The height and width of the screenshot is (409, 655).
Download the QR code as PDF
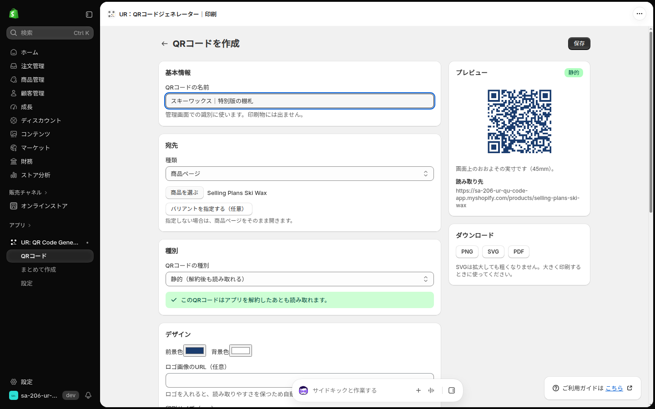[519, 252]
